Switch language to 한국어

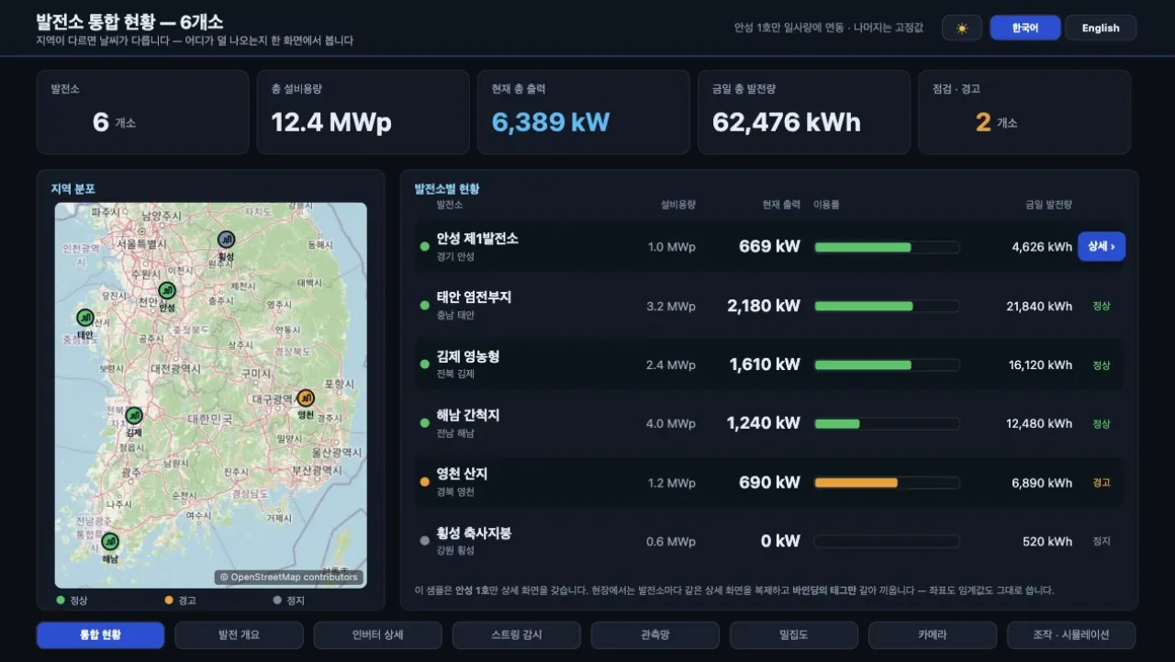(1025, 28)
